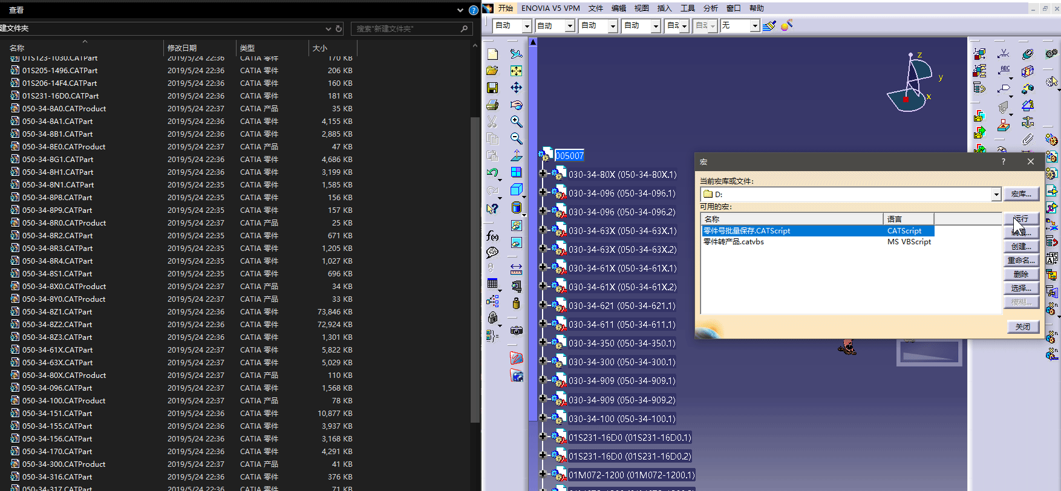Open the 分析 menu
The image size is (1061, 491).
(711, 8)
